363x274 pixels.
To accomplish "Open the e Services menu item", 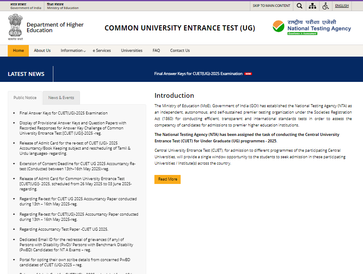I will (x=102, y=50).
